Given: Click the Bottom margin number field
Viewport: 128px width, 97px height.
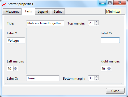Looking at the screenshot, I should tap(91, 78).
